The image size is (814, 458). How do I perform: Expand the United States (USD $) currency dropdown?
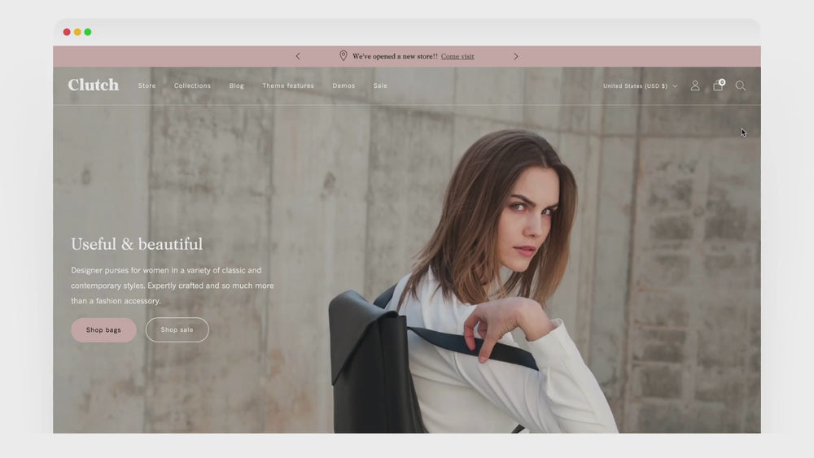(x=640, y=86)
